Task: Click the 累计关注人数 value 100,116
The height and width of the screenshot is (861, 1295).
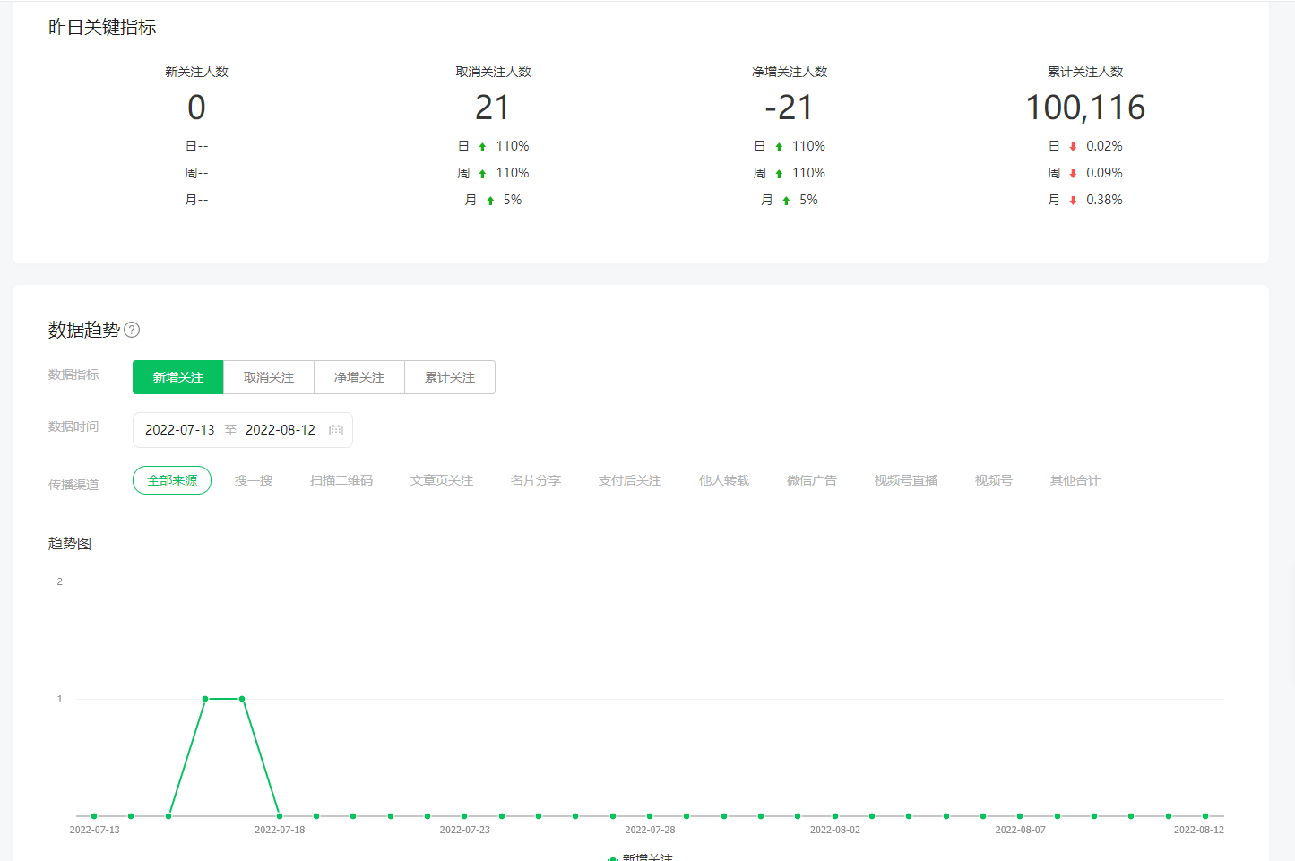Action: (x=1085, y=108)
